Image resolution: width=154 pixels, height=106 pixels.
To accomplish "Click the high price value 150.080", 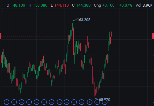I will tap(40, 5).
